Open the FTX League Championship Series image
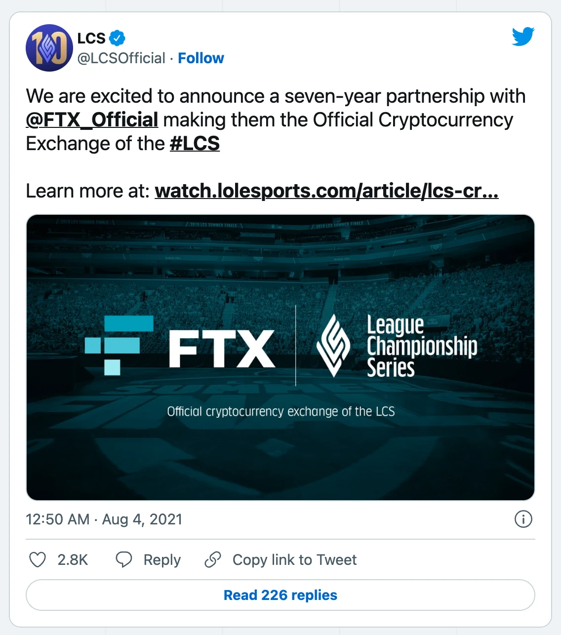This screenshot has width=561, height=635. (280, 357)
